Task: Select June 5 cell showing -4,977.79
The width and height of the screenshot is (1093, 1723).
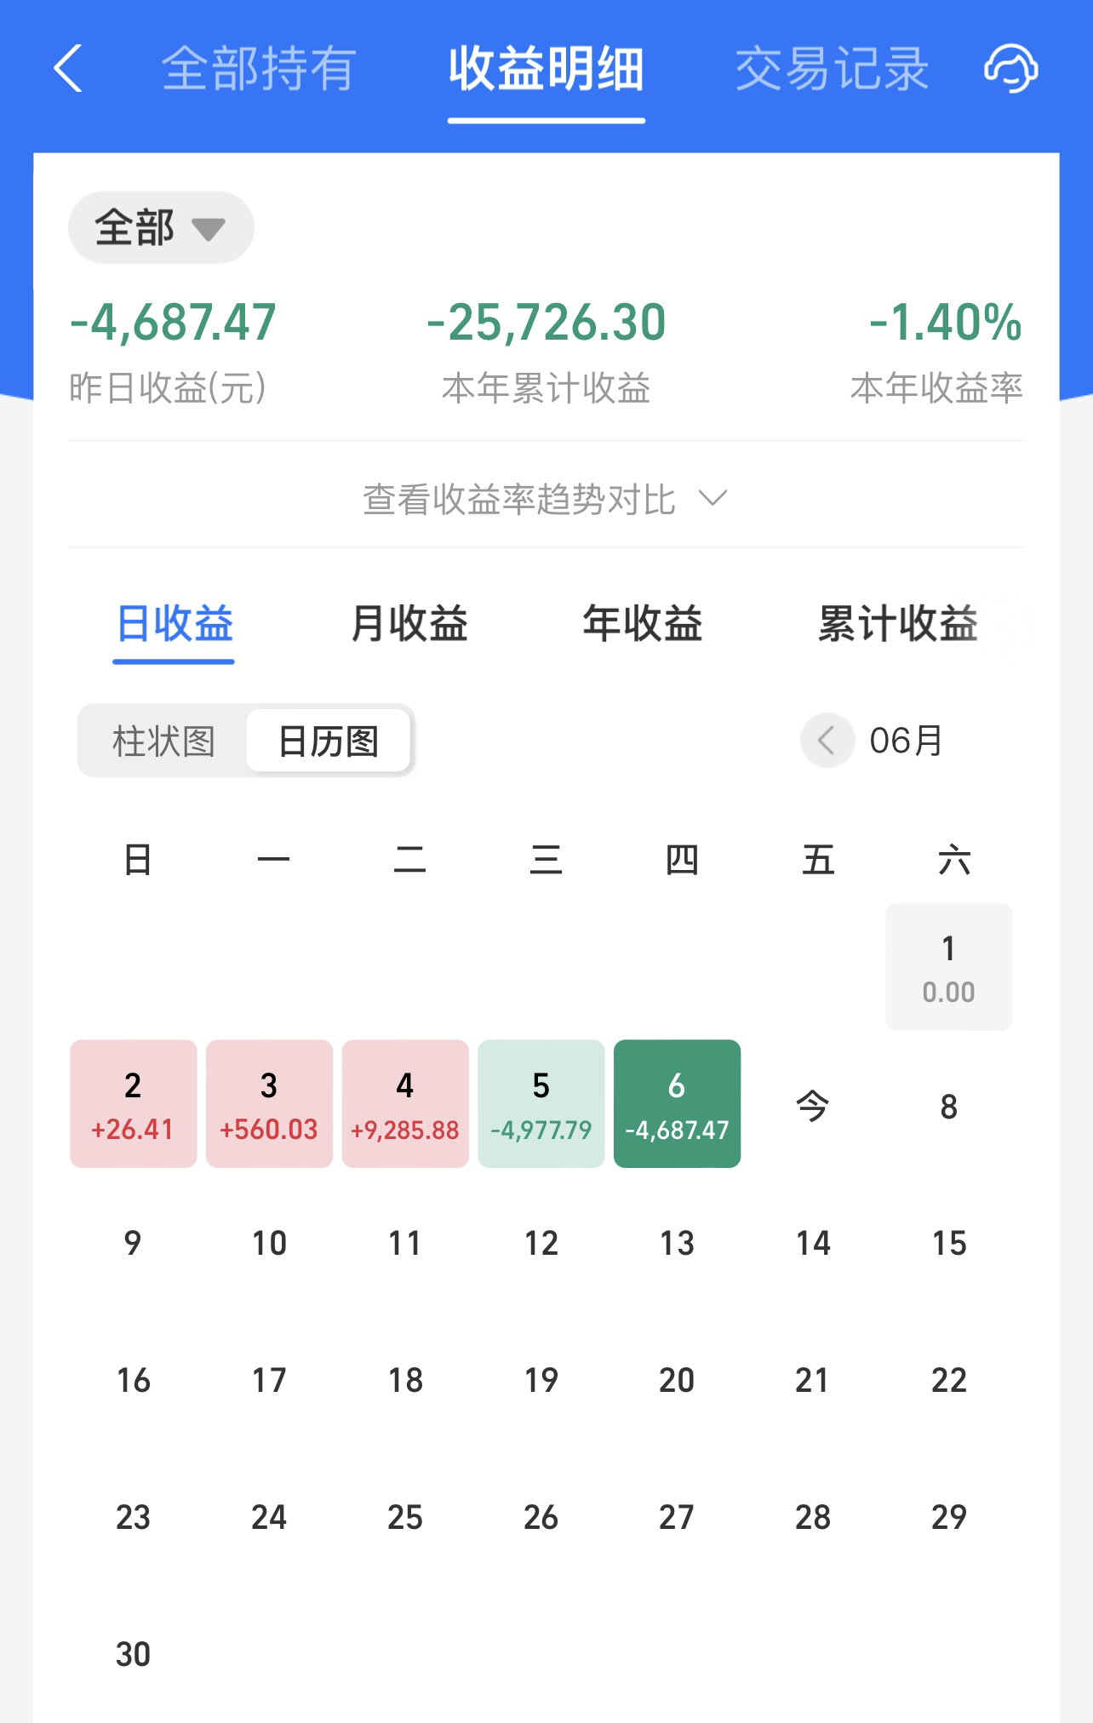Action: [x=541, y=1103]
